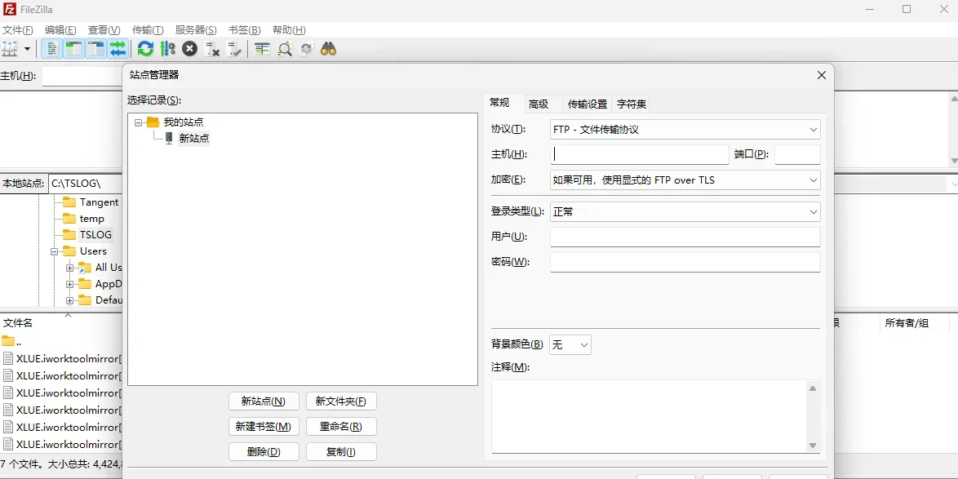Click the 新文件夹(F) button
The image size is (958, 479).
[341, 401]
